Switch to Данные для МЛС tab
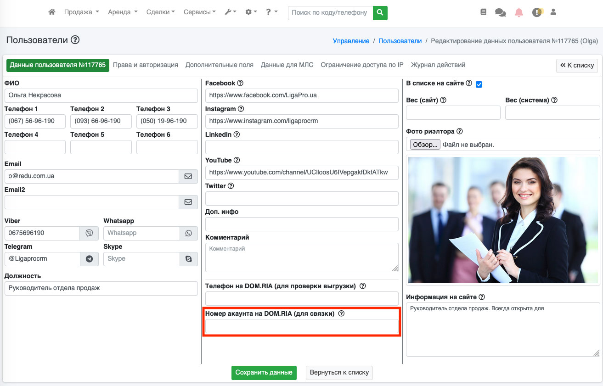Viewport: 603px width, 386px height. (x=287, y=65)
